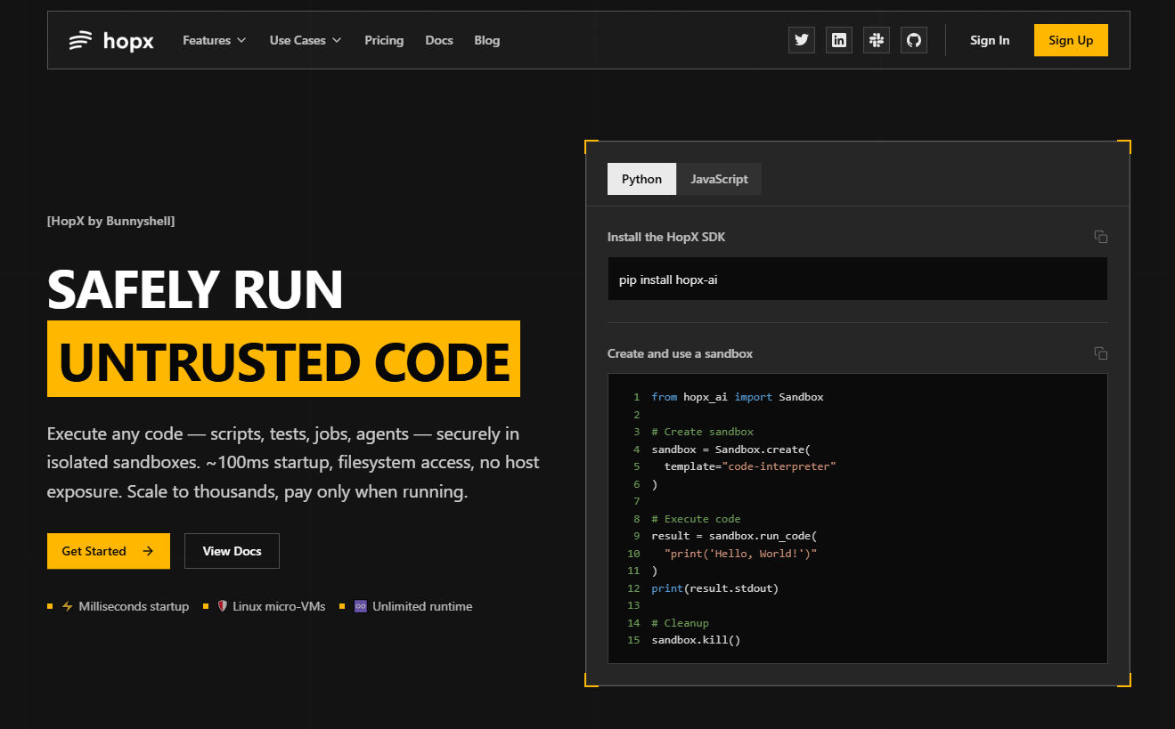The width and height of the screenshot is (1175, 729).
Task: Open the Slack community icon
Action: (877, 40)
